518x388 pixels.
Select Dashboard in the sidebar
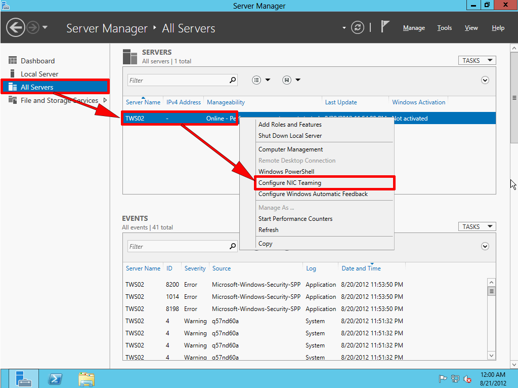coord(37,61)
